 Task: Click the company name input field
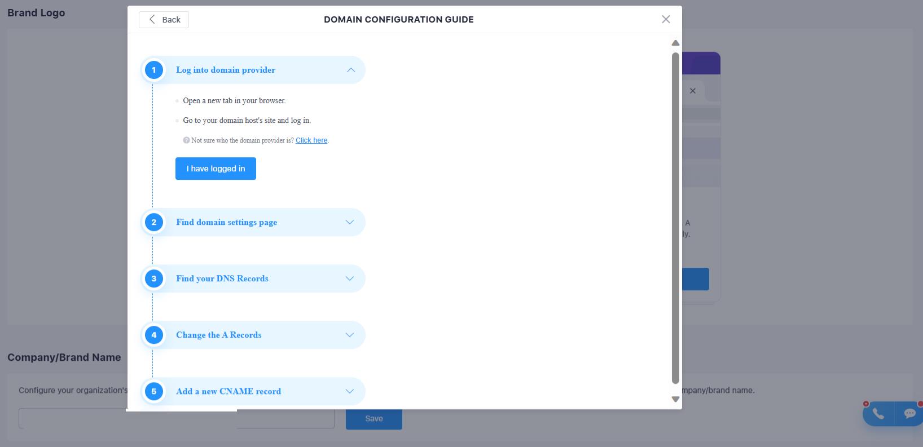[x=177, y=419]
